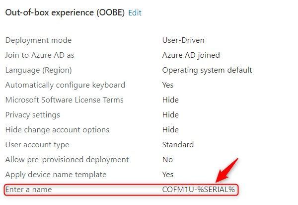Viewport: 298px width, 205px height.
Task: Click Apply device name template label
Action: (56, 175)
